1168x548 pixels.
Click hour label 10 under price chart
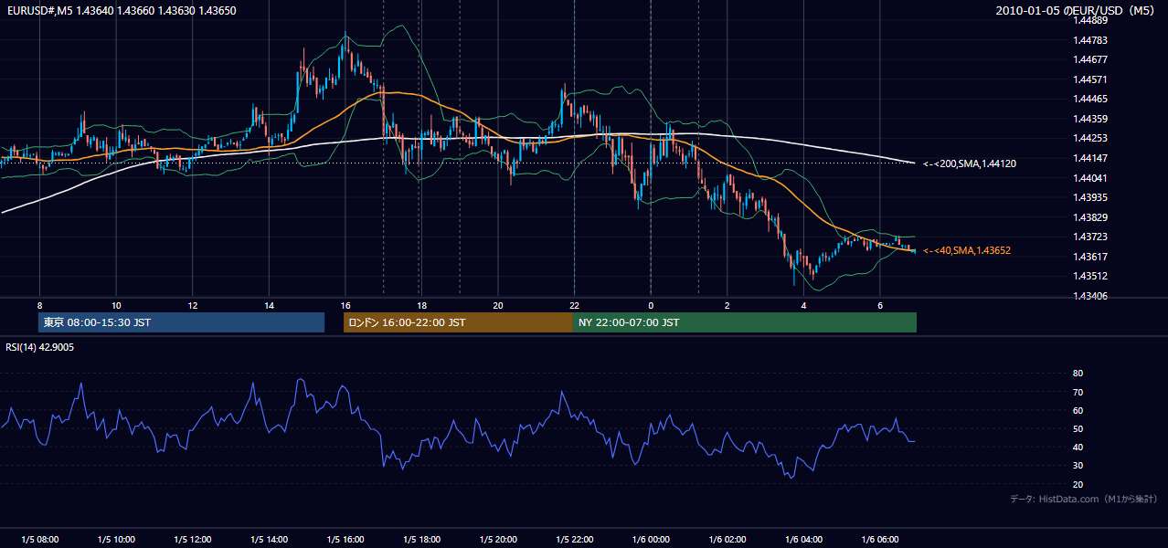point(116,305)
